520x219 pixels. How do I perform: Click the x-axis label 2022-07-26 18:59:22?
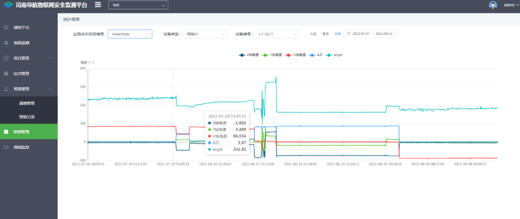coord(88,164)
